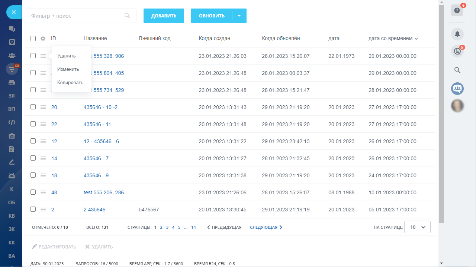Viewport: 476px width, 267px height.
Task: Expand the ОБНОВИТЬ button dropdown arrow
Action: [x=239, y=16]
